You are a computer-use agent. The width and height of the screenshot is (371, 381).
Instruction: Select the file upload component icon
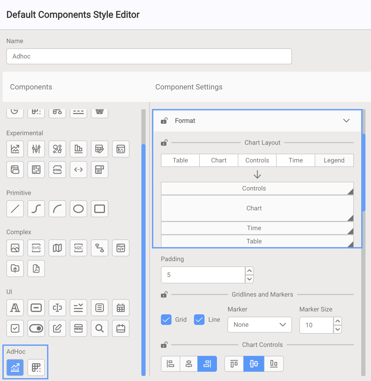click(15, 269)
